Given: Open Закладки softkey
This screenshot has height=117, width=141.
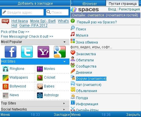Looking at the screenshot, I should click(62, 114).
